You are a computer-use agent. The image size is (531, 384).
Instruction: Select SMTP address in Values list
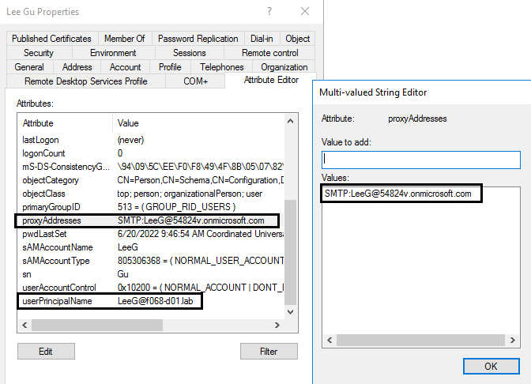397,194
